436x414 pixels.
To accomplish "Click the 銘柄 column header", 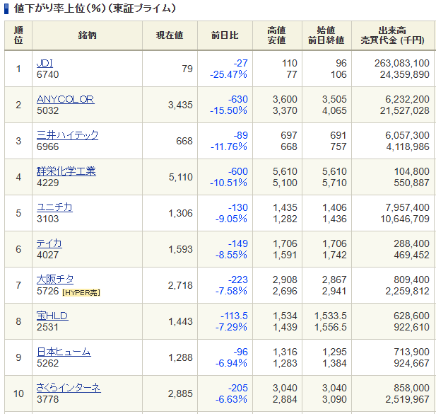I will click(x=87, y=35).
